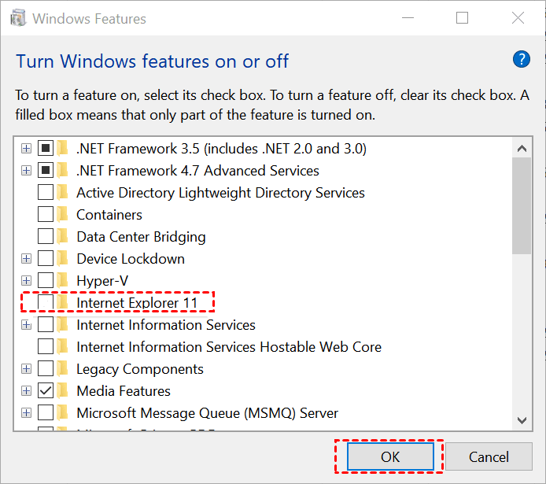Open the help question mark icon
Image resolution: width=546 pixels, height=484 pixels.
coord(522,59)
